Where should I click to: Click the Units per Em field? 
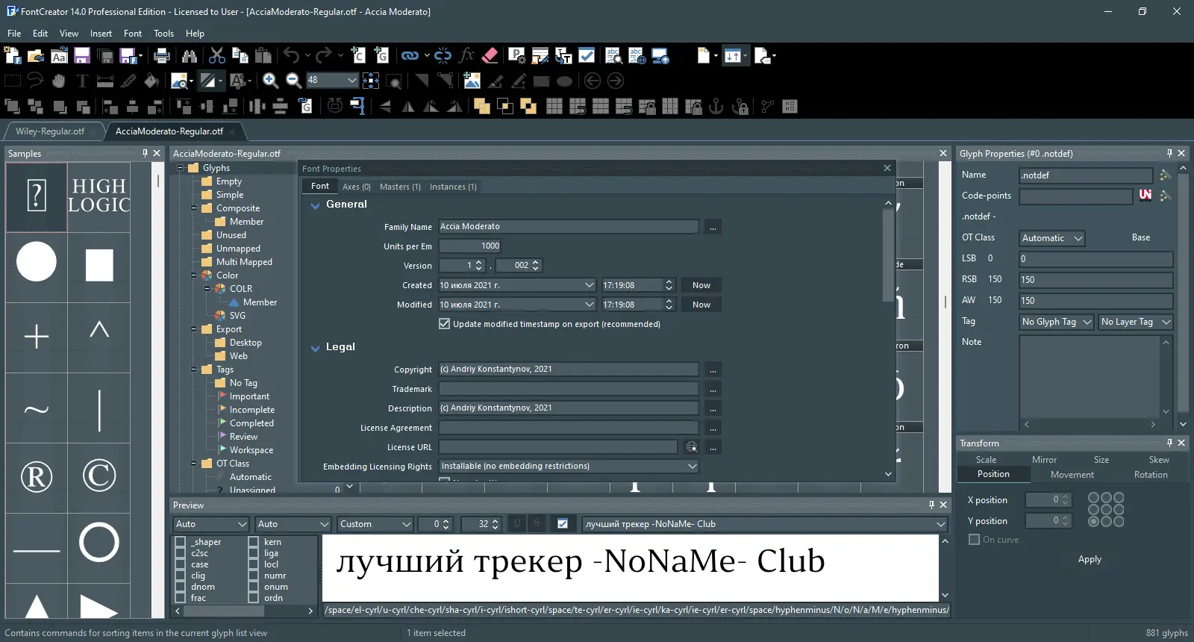[x=470, y=246]
